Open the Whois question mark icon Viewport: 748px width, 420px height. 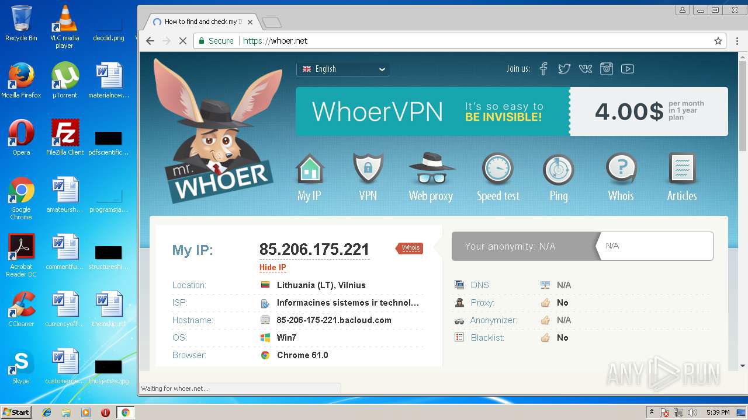click(x=621, y=169)
